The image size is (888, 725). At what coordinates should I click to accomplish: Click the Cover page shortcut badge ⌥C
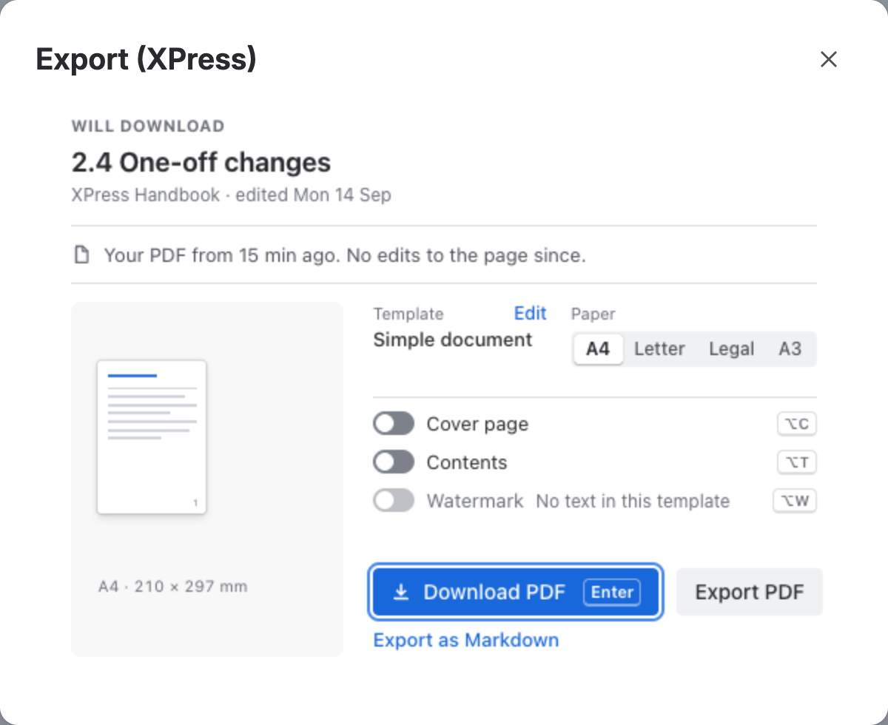tap(797, 424)
